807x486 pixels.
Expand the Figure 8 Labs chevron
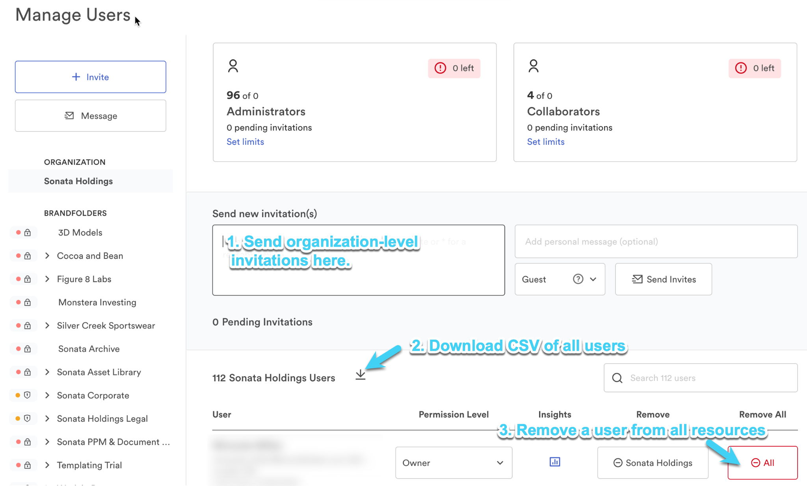(x=47, y=279)
